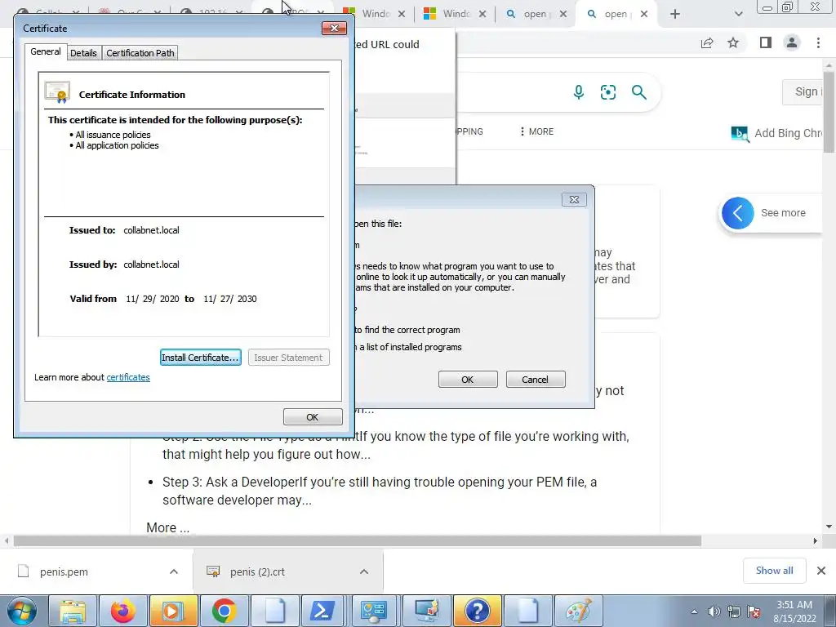Click the remote desktop monitor taskbar icon
Screen dimensions: 836x627
click(x=426, y=611)
